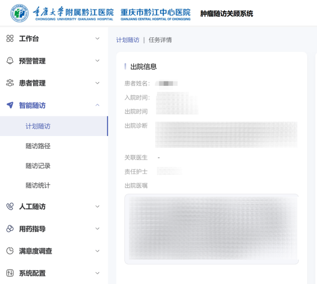The width and height of the screenshot is (317, 284).
Task: Collapse the 智能随访 chevron
Action: (x=97, y=105)
